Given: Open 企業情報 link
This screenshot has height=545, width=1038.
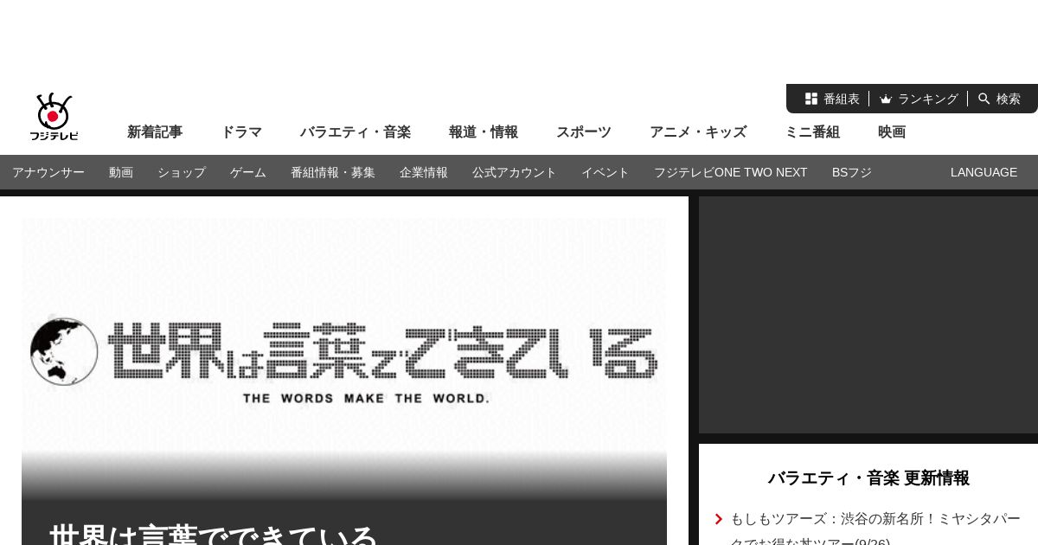Looking at the screenshot, I should [424, 172].
